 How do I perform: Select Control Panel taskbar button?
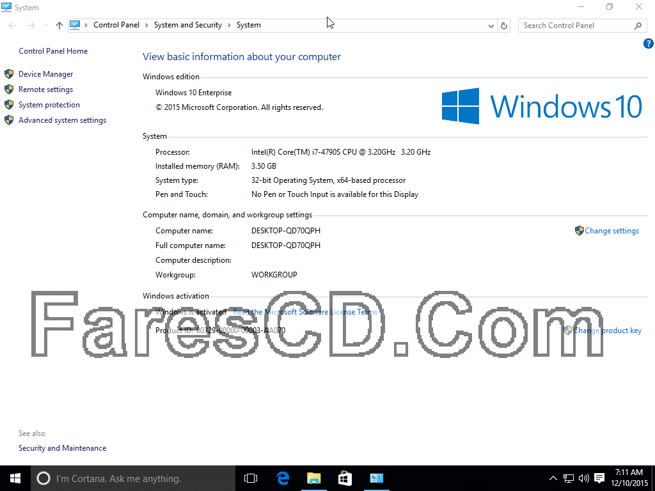pyautogui.click(x=376, y=478)
